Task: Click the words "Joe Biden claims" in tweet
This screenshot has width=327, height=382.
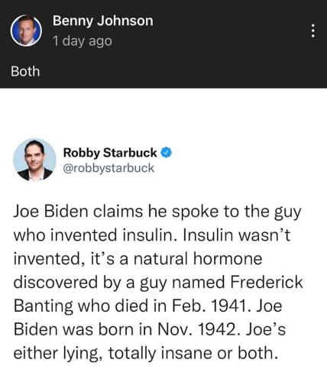Action: [78, 212]
